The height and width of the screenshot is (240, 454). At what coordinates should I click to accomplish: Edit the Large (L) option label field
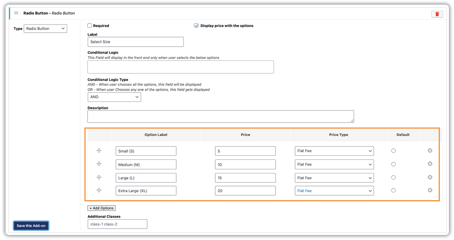146,178
